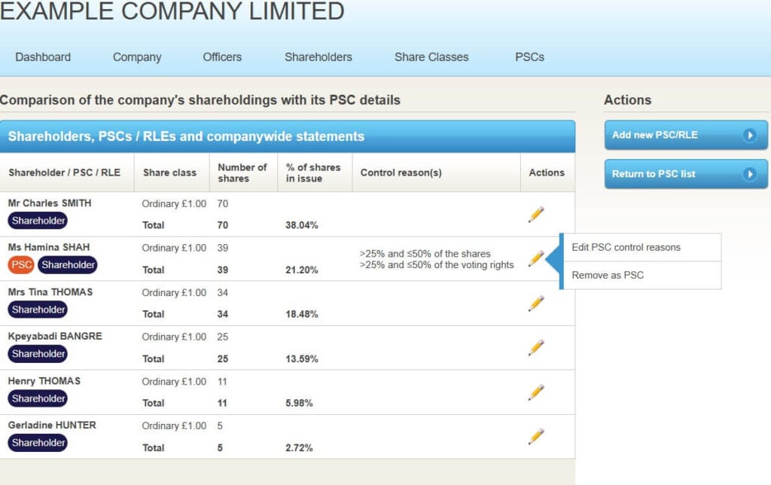
Task: Click the edit pencil for Mrs Tina THOMAS
Action: pos(536,304)
